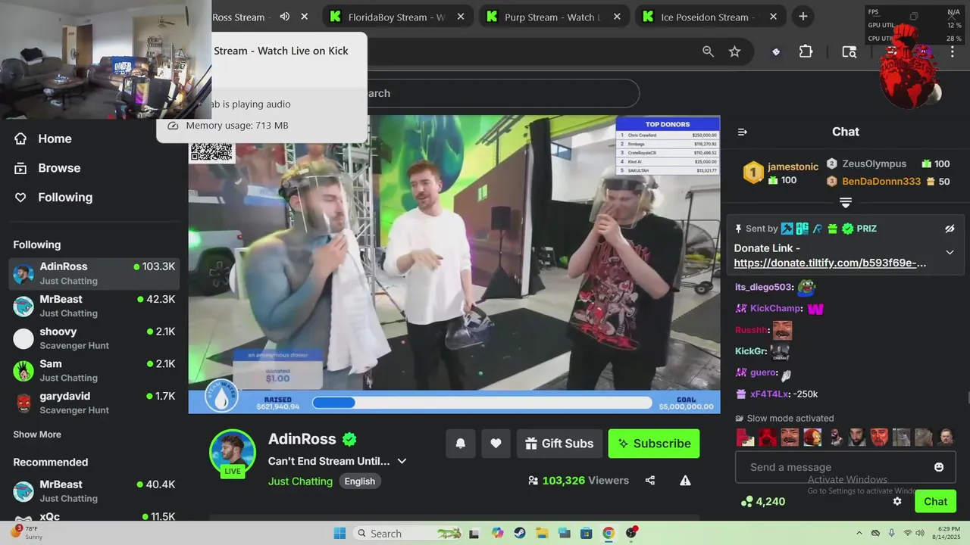This screenshot has width=970, height=545.
Task: Click BenDaDonnn333 on gift leaderboard
Action: (x=881, y=182)
